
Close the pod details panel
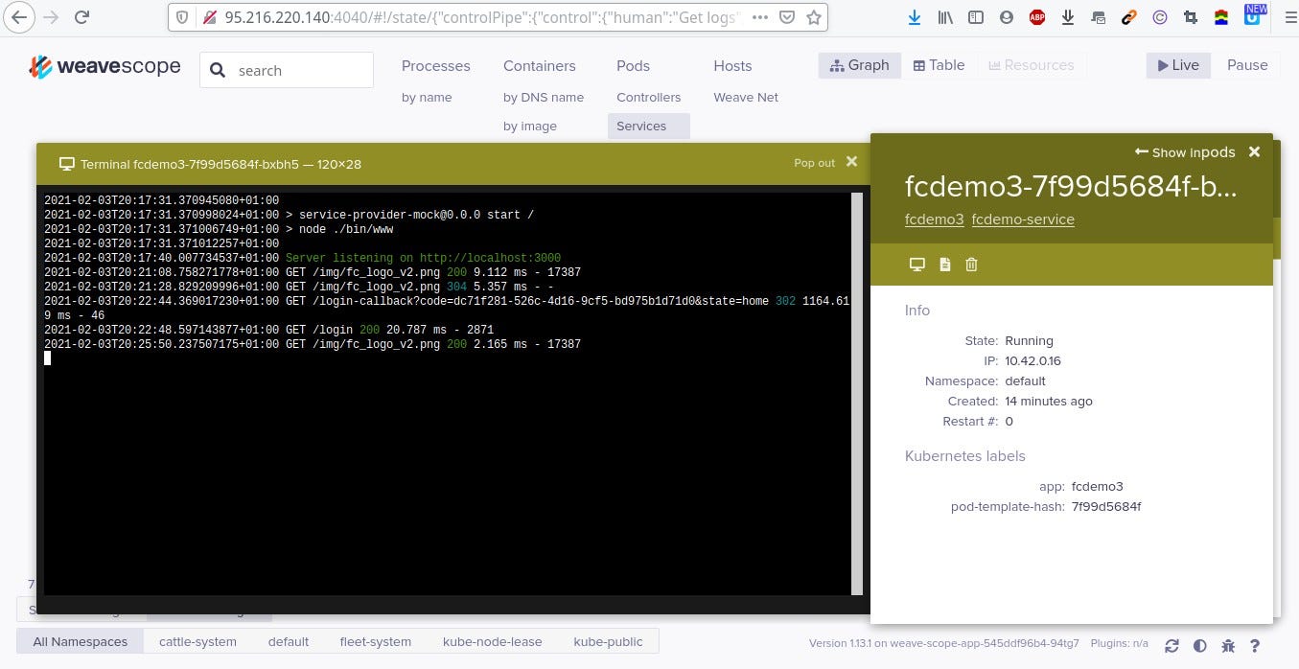click(1254, 151)
